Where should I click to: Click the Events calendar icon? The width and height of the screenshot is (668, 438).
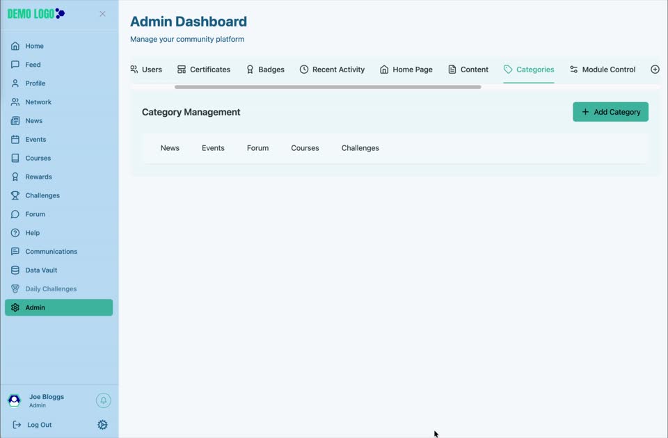pyautogui.click(x=15, y=139)
